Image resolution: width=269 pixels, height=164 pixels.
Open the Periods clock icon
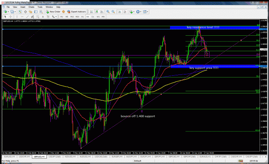(x=138, y=12)
